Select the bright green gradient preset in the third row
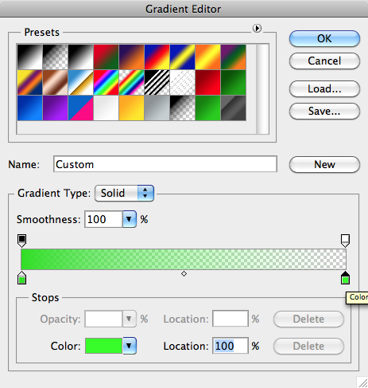 tap(207, 108)
